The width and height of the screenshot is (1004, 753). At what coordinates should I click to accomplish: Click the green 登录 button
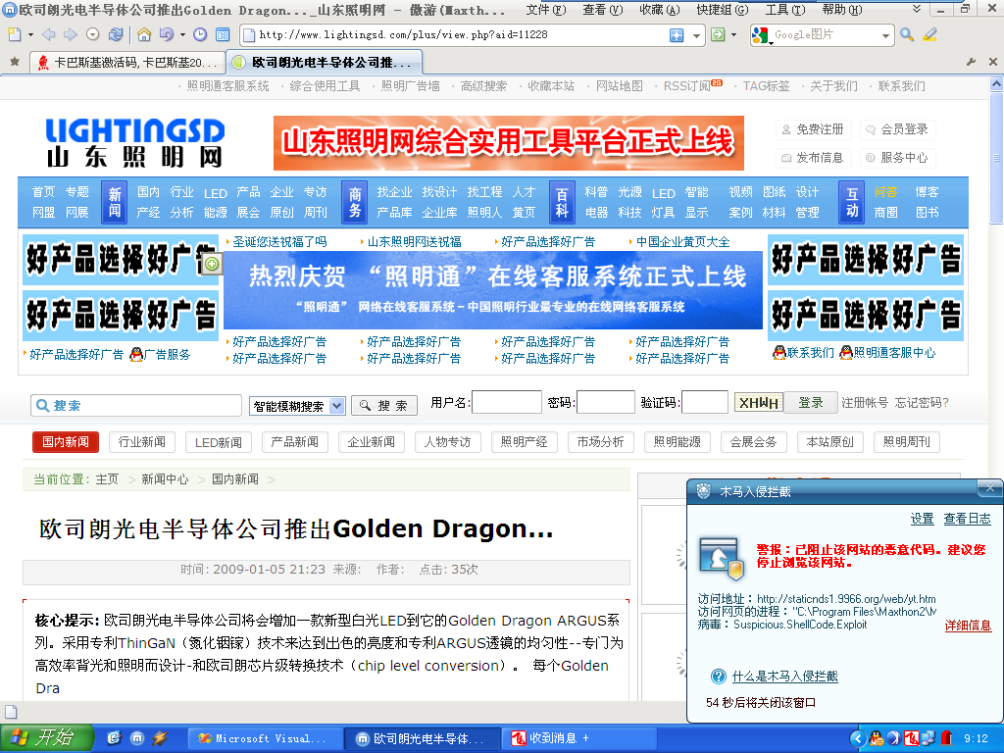[x=811, y=402]
